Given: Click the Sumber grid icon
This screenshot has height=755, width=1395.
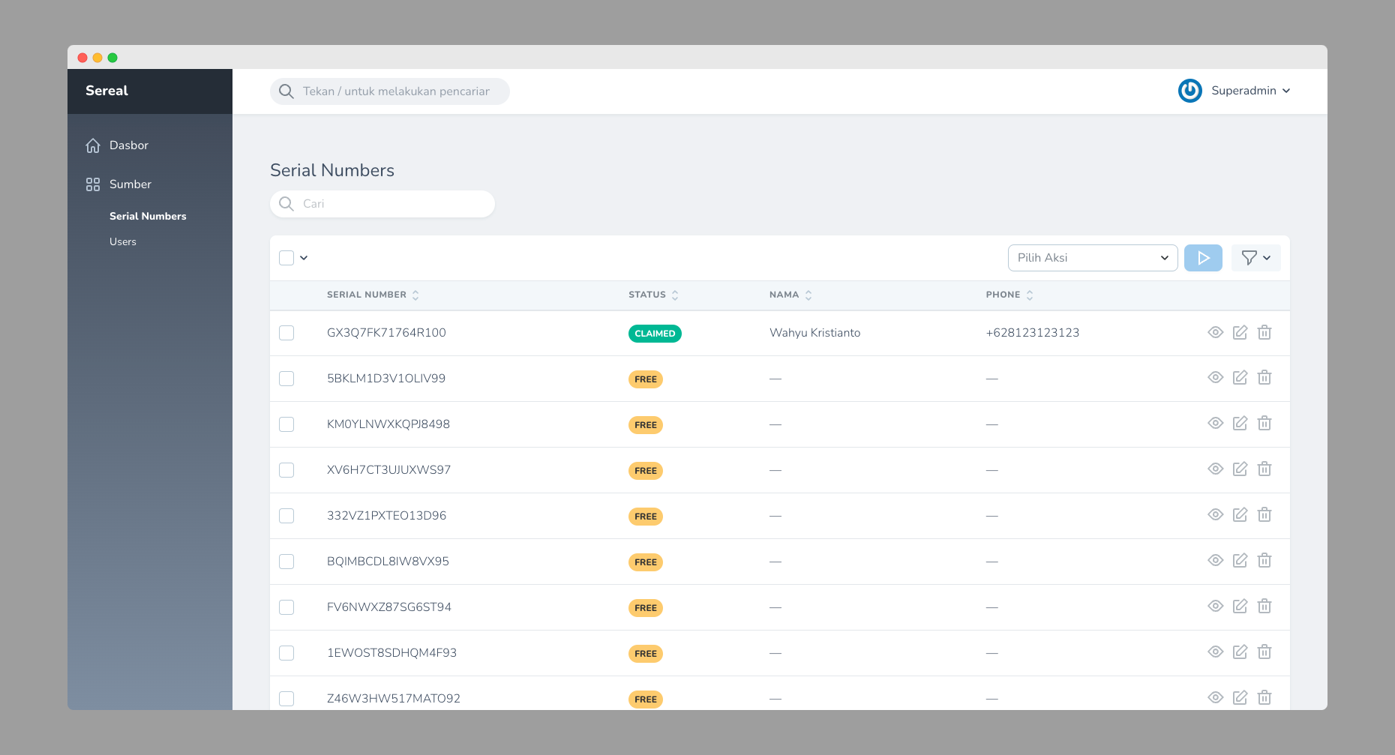Looking at the screenshot, I should point(93,184).
